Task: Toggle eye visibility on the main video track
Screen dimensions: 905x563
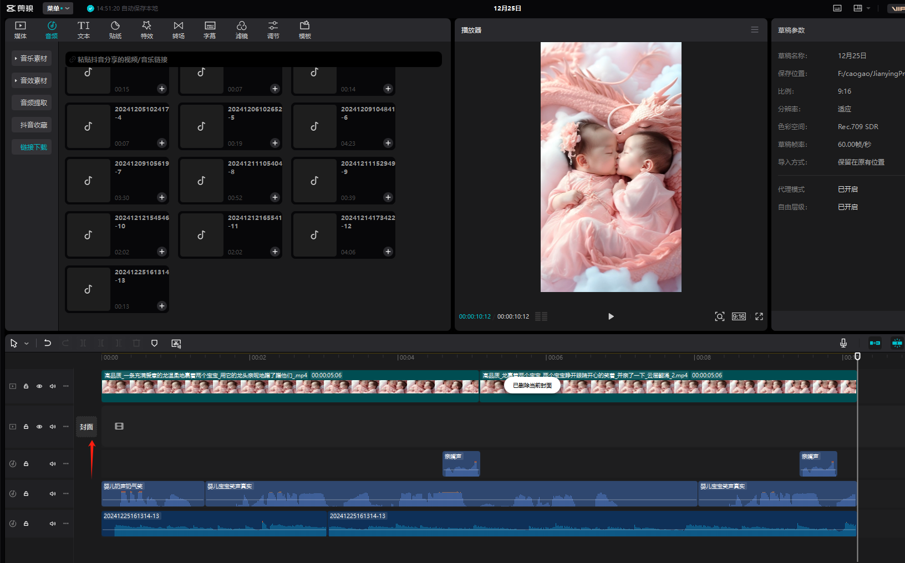Action: [39, 386]
